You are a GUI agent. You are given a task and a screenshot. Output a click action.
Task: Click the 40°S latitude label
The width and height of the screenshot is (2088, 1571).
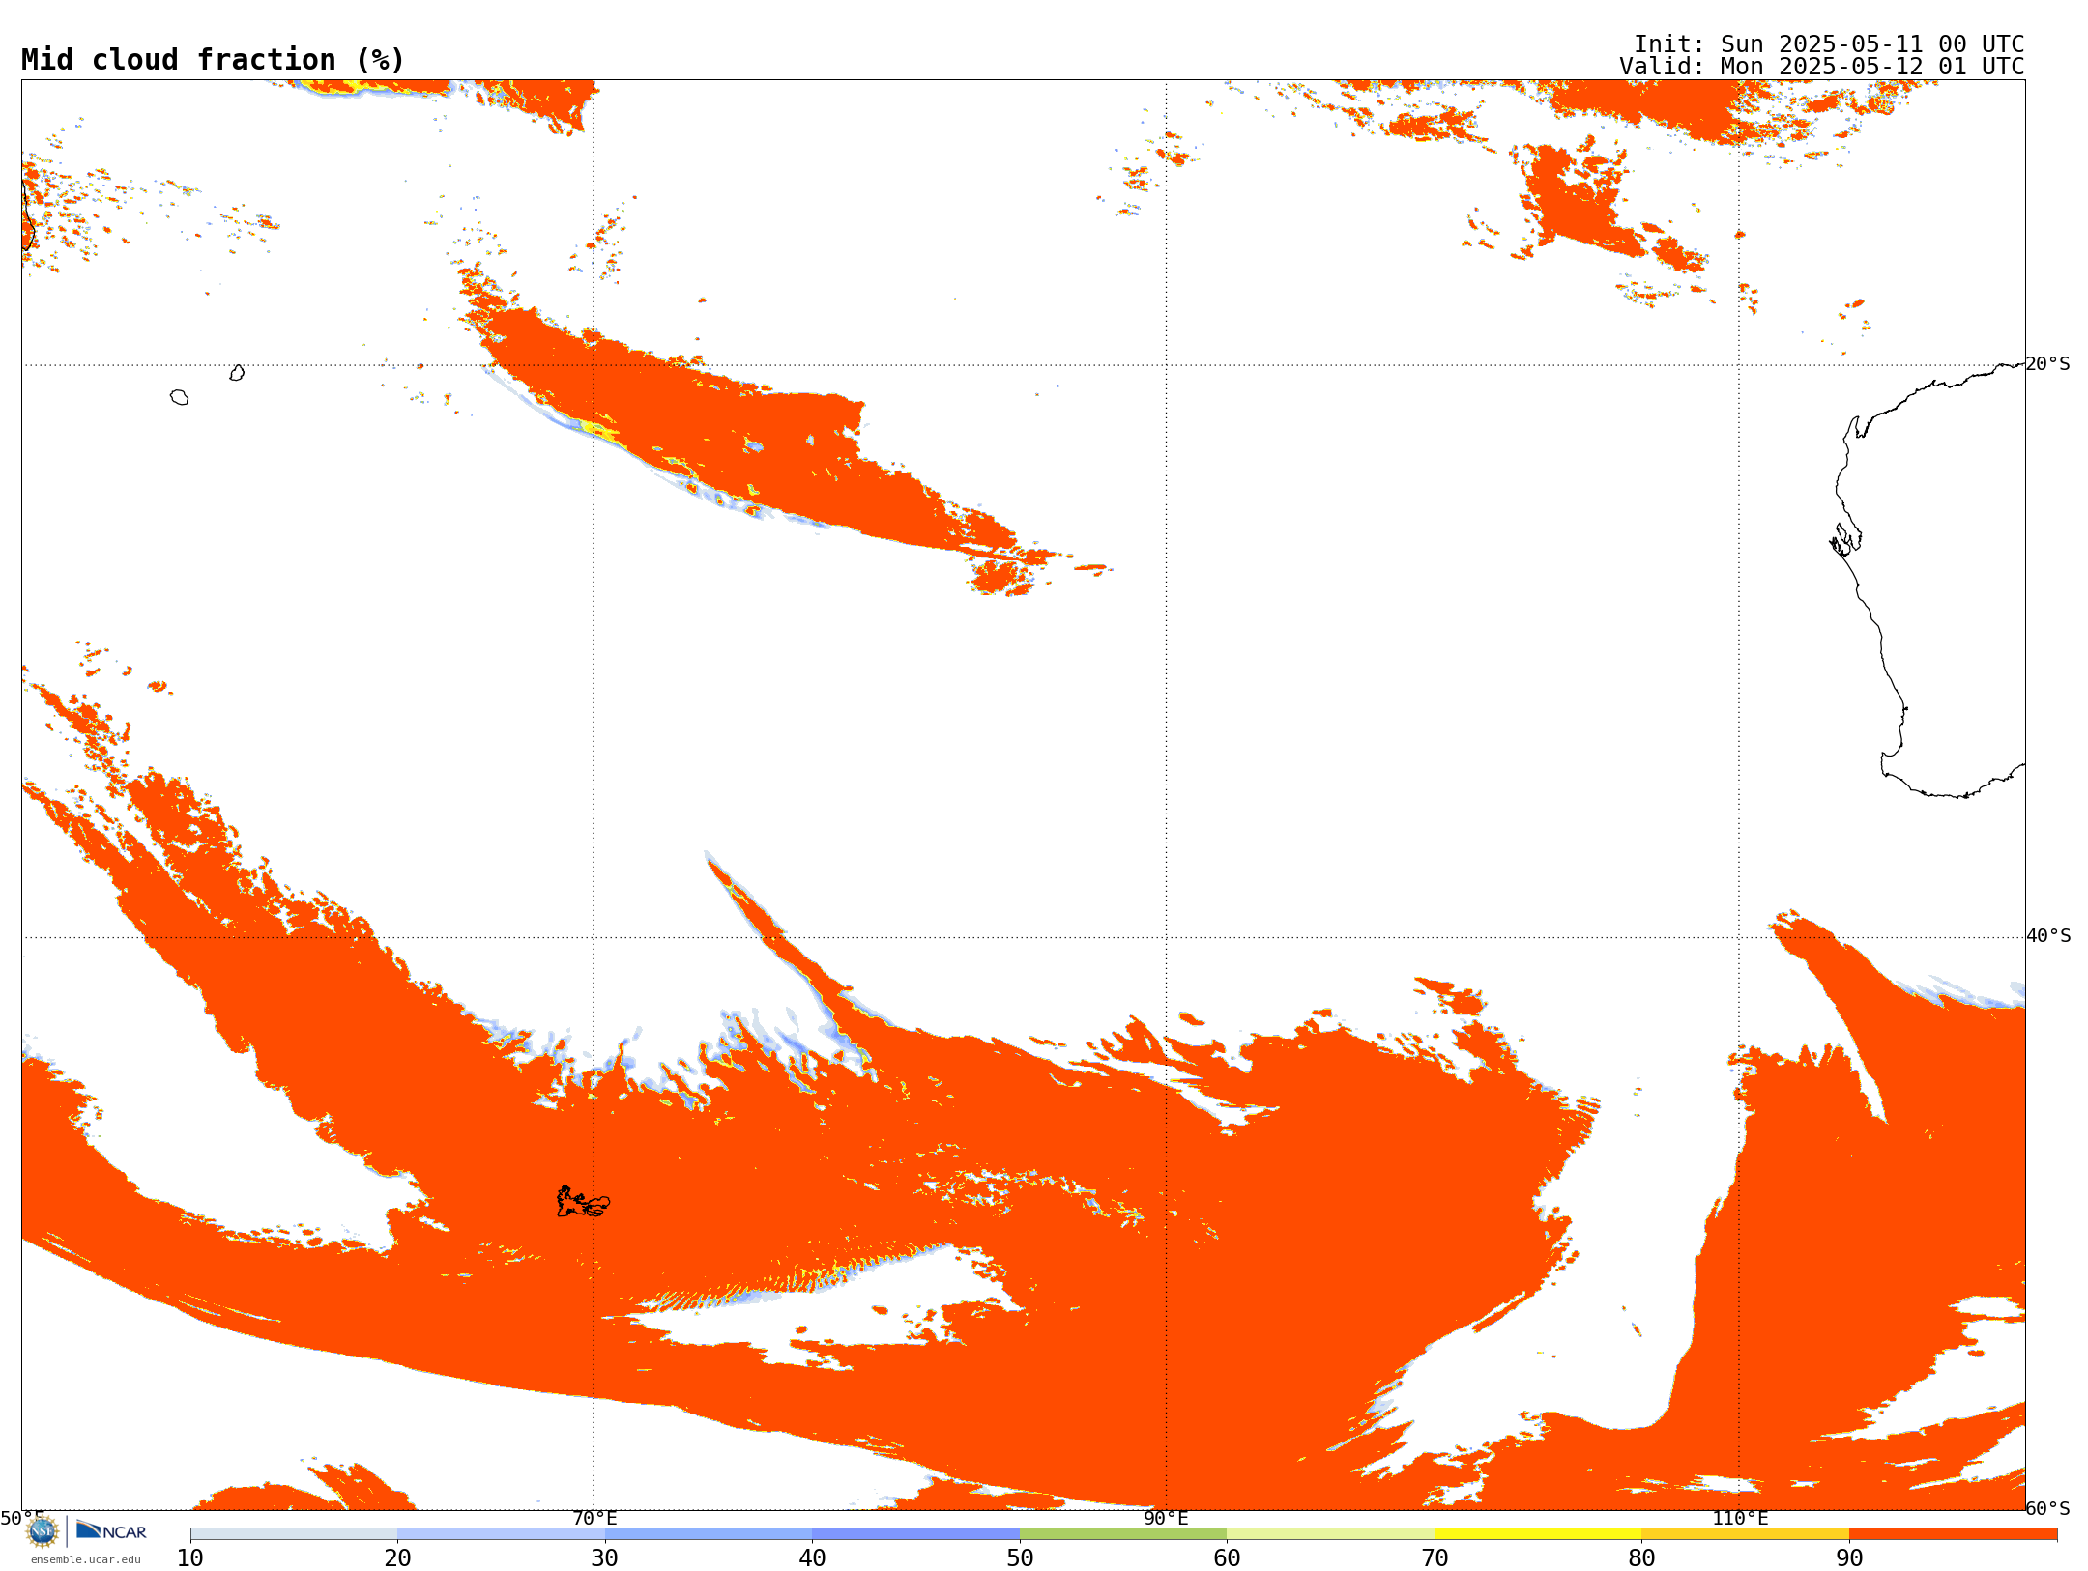pyautogui.click(x=2048, y=936)
